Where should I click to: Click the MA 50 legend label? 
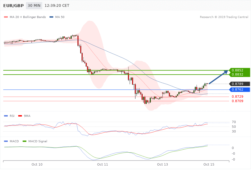point(60,17)
